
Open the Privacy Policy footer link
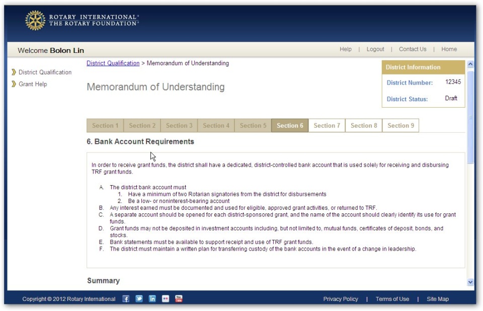pyautogui.click(x=341, y=299)
